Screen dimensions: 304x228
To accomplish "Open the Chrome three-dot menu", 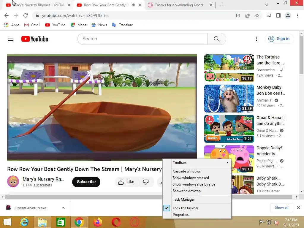I will tap(297, 15).
